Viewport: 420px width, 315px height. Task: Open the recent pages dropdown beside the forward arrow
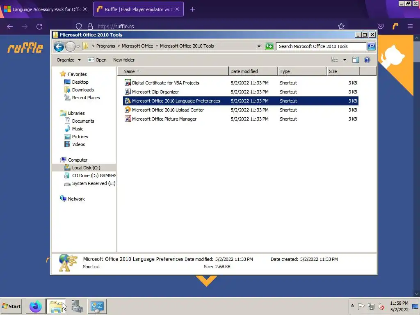coord(78,47)
